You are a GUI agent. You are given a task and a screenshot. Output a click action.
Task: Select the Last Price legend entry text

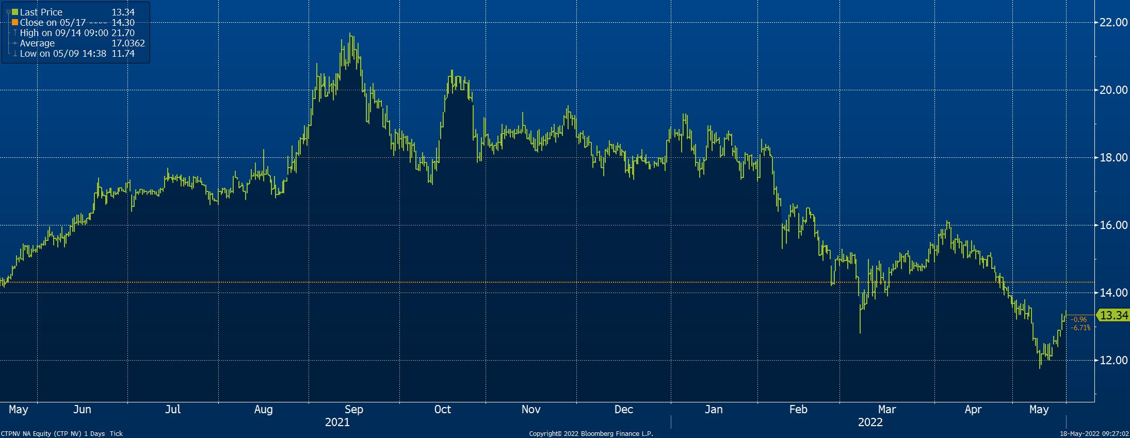[41, 12]
